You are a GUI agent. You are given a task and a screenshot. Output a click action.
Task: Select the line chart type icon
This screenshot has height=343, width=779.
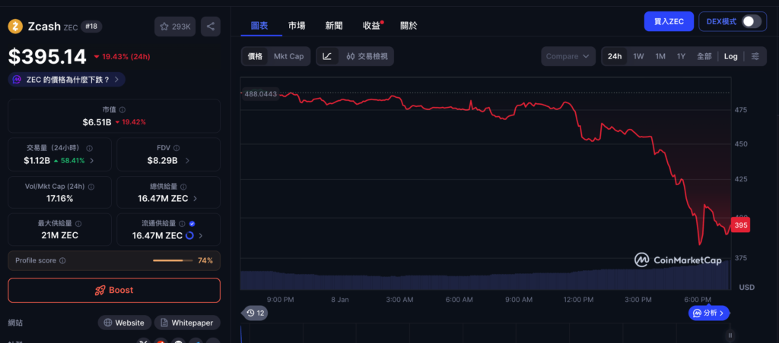(327, 56)
